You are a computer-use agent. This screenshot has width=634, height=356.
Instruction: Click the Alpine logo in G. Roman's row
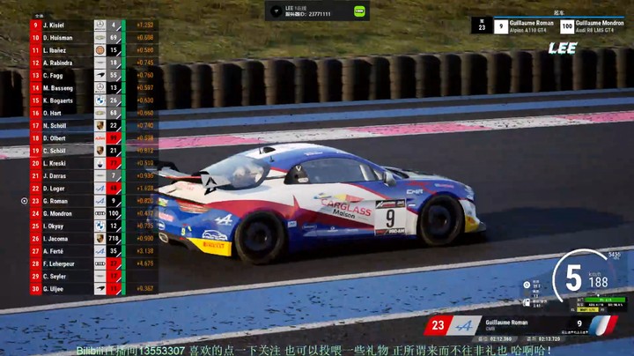pyautogui.click(x=100, y=201)
